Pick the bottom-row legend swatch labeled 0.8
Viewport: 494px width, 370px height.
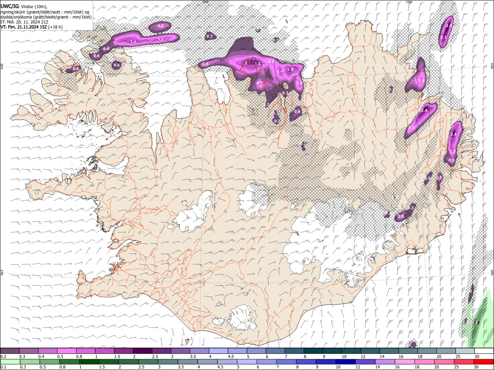point(69,362)
